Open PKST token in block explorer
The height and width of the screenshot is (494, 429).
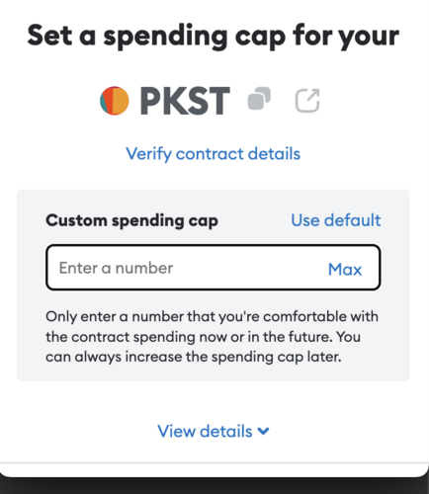tap(307, 101)
